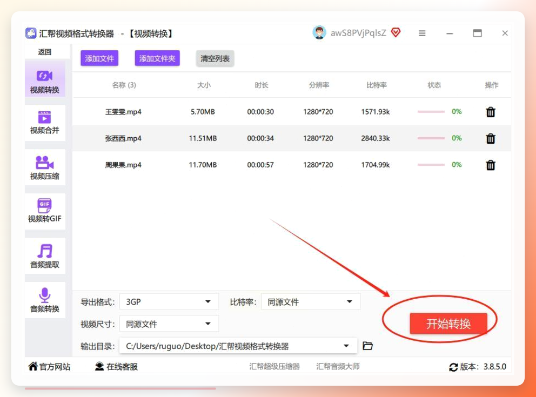Image resolution: width=536 pixels, height=397 pixels.
Task: Delete 王雯雯.mp4 with its trash icon
Action: tap(491, 112)
